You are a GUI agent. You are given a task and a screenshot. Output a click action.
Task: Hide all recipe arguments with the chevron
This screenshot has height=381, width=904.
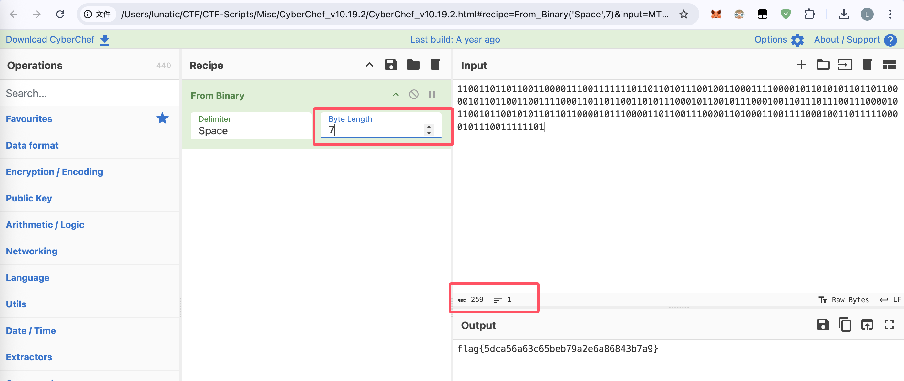click(369, 65)
